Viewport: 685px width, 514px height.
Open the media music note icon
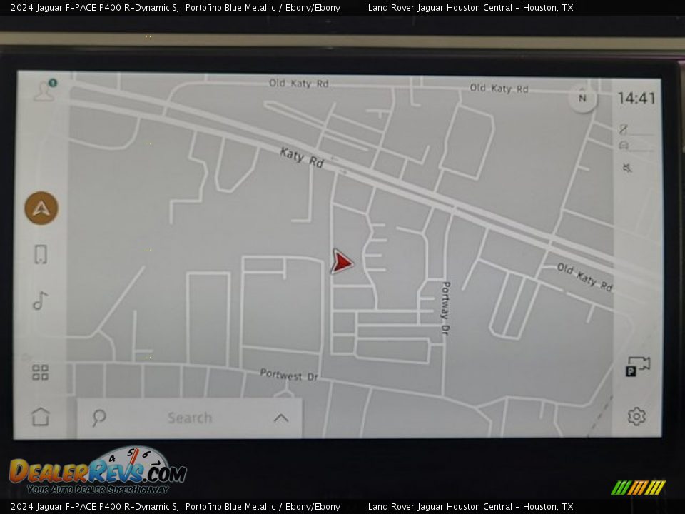[x=40, y=301]
